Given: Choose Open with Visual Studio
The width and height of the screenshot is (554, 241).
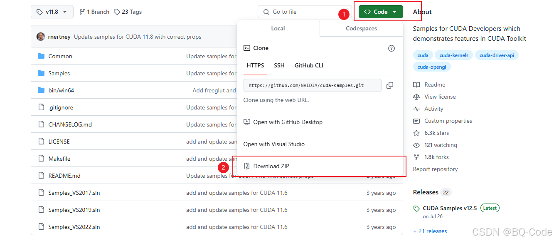Looking at the screenshot, I should (x=320, y=144).
